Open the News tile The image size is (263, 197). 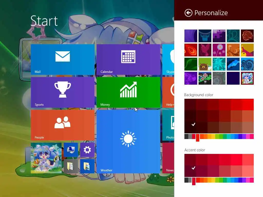pos(168,158)
